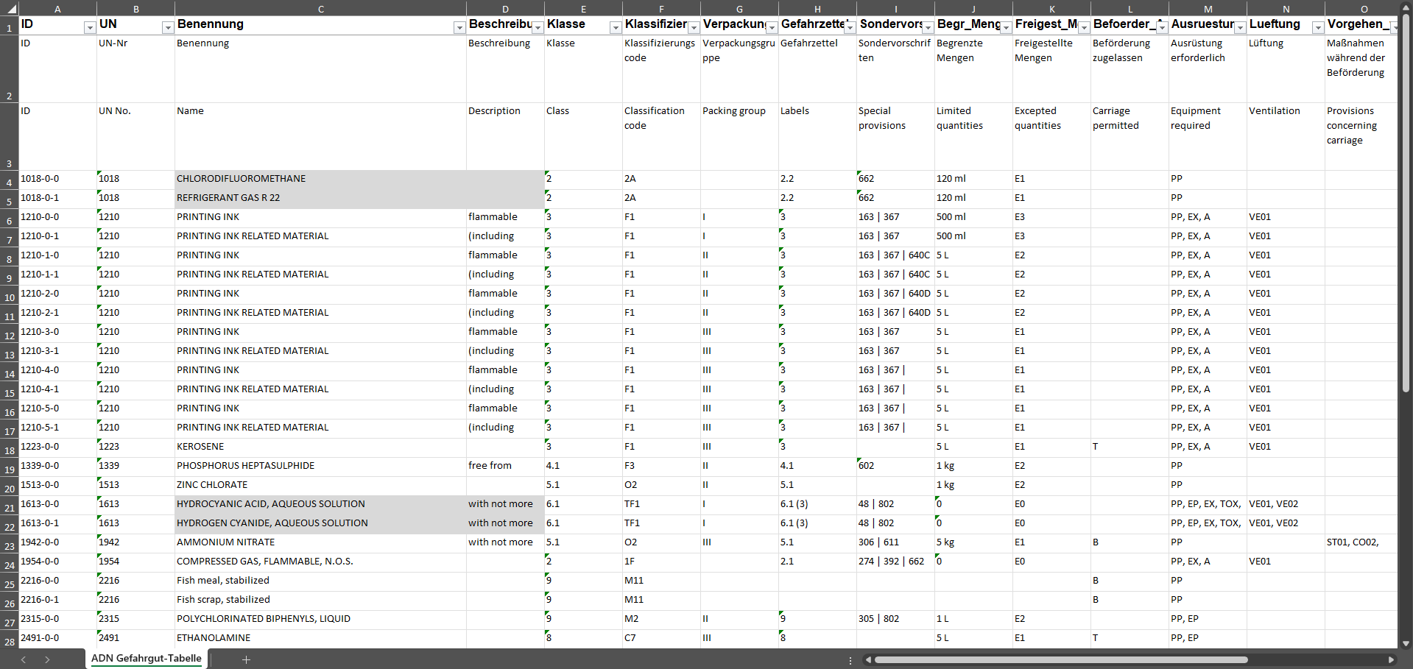Switch to the ADN Gefahrgut-Tabelle sheet tab
This screenshot has width=1413, height=669.
click(147, 659)
